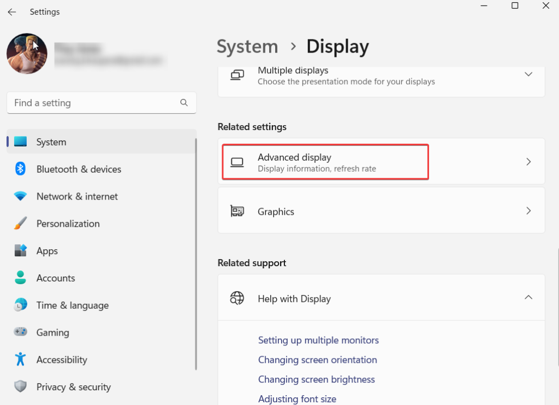Click the Personalization paintbrush icon
Image resolution: width=559 pixels, height=405 pixels.
(20, 224)
